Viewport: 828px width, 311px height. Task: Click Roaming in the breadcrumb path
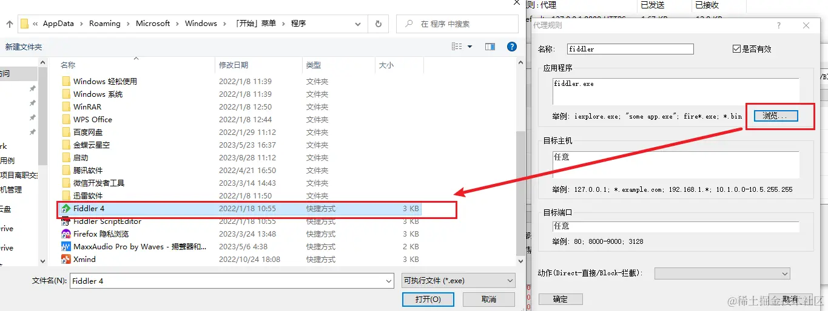(105, 24)
